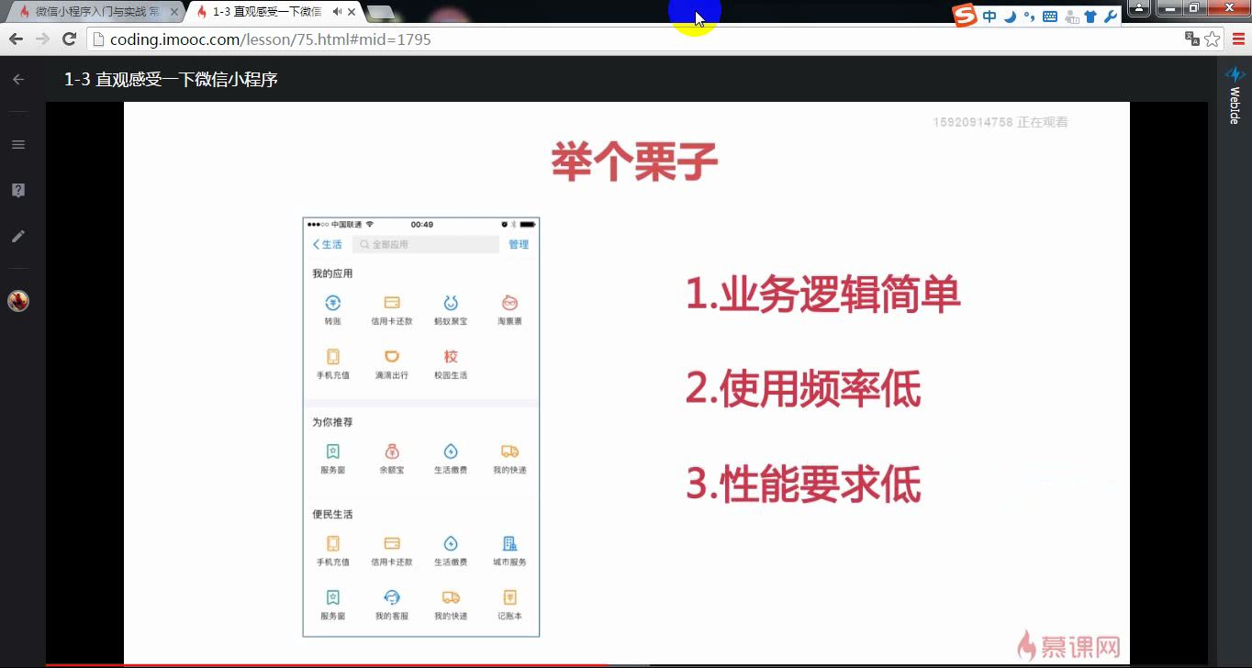Bookmark this page with the star
Viewport: 1252px width, 668px height.
click(x=1212, y=39)
